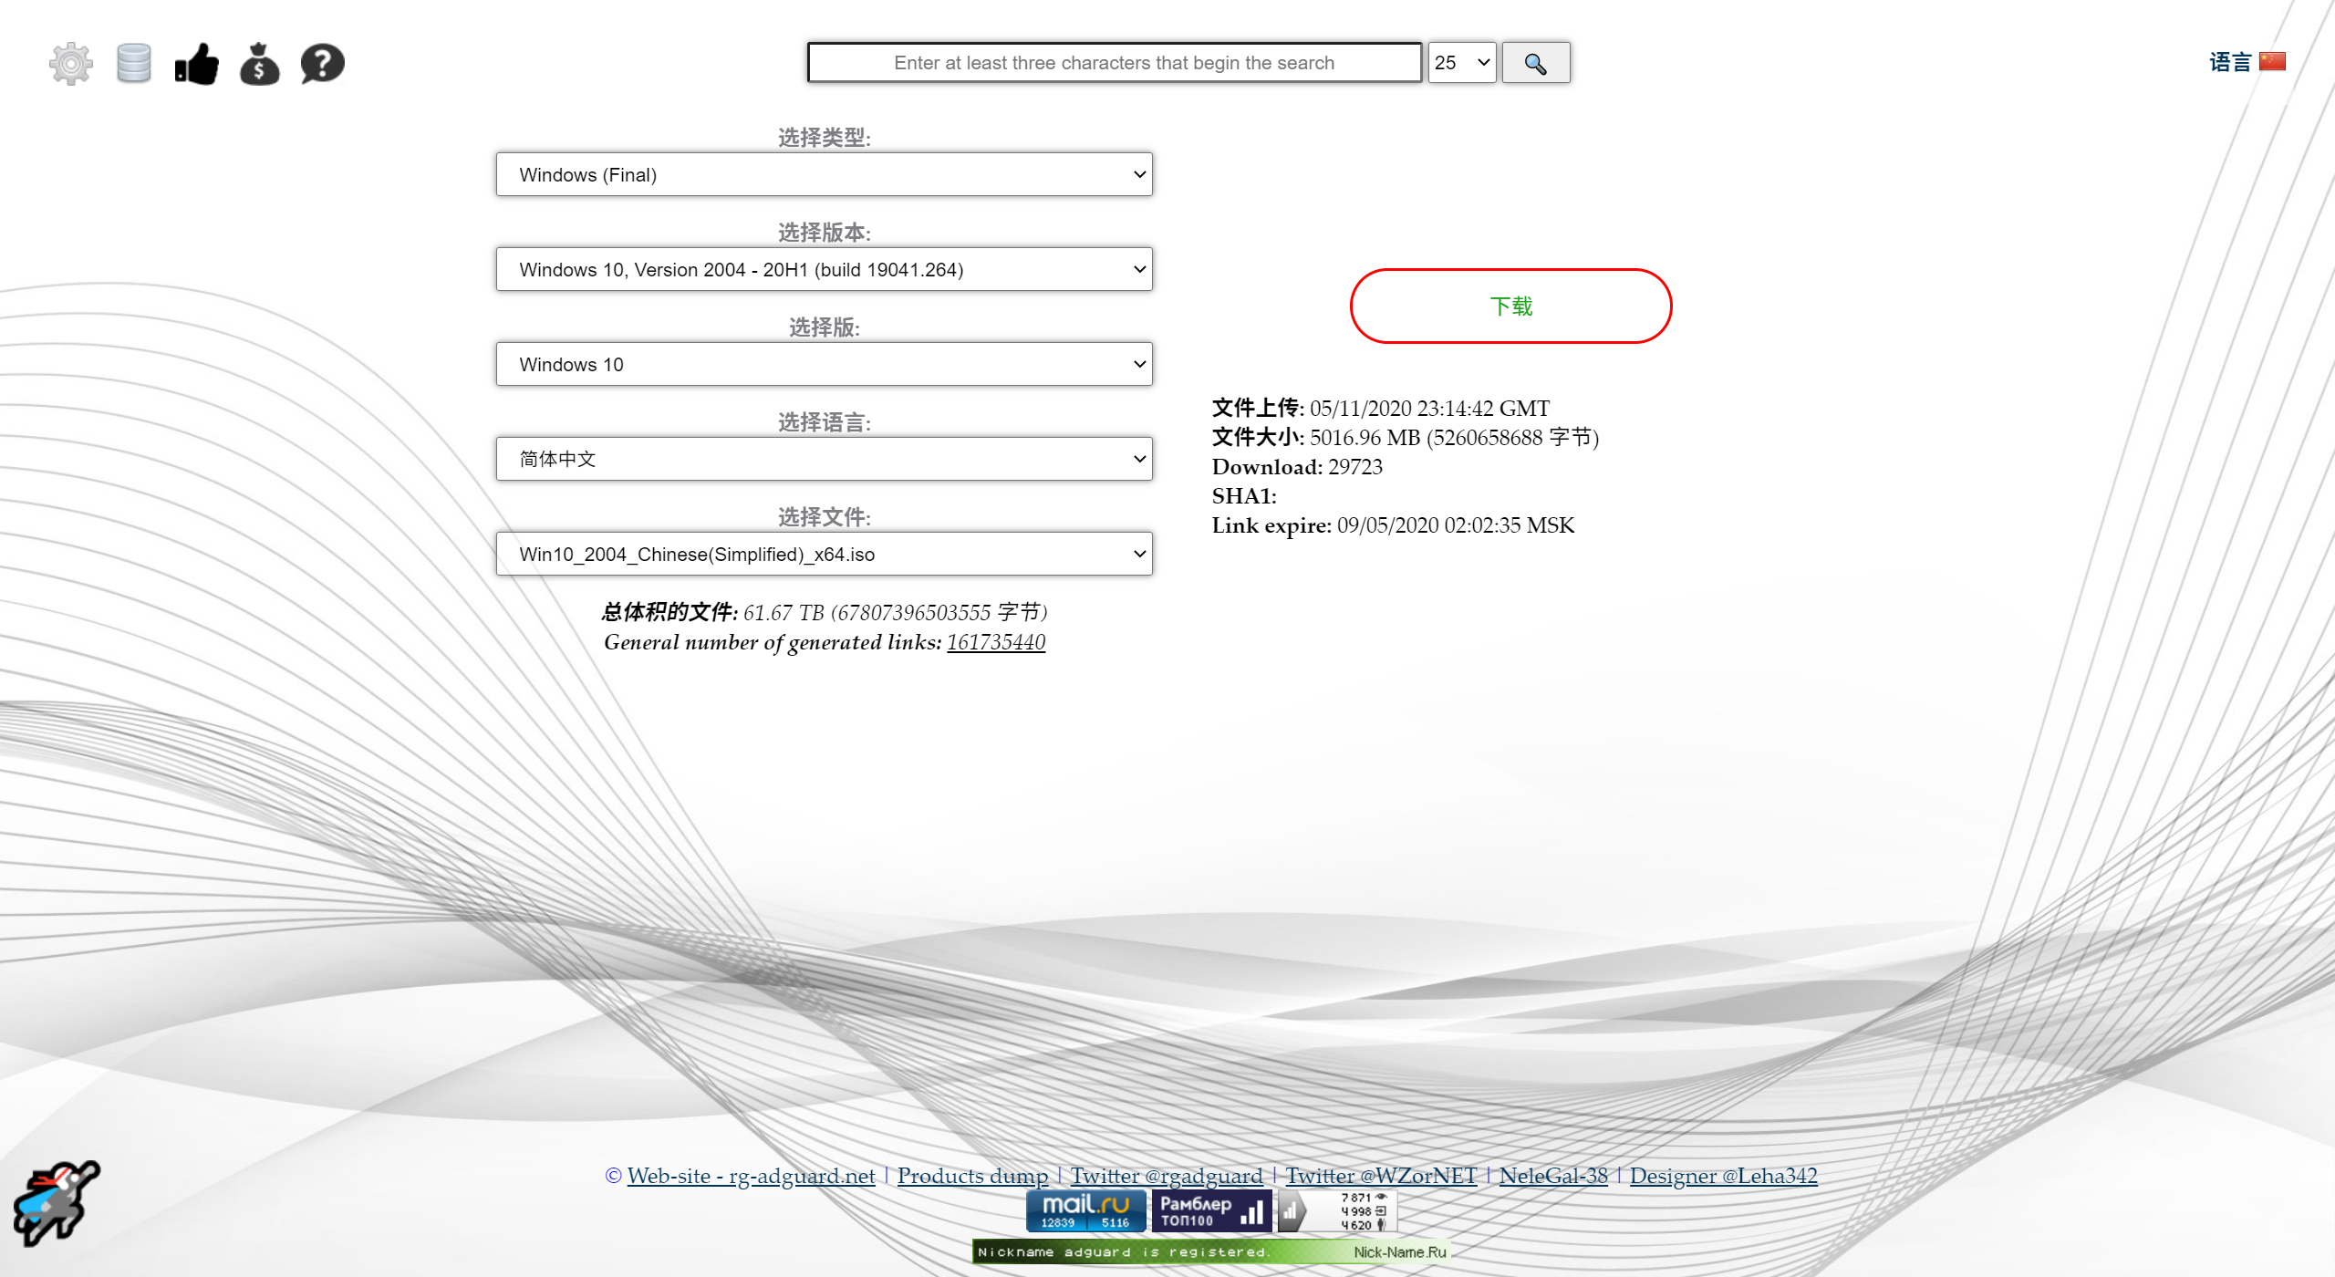This screenshot has height=1277, width=2335.
Task: Click the Rambler Top100 badge
Action: (1211, 1211)
